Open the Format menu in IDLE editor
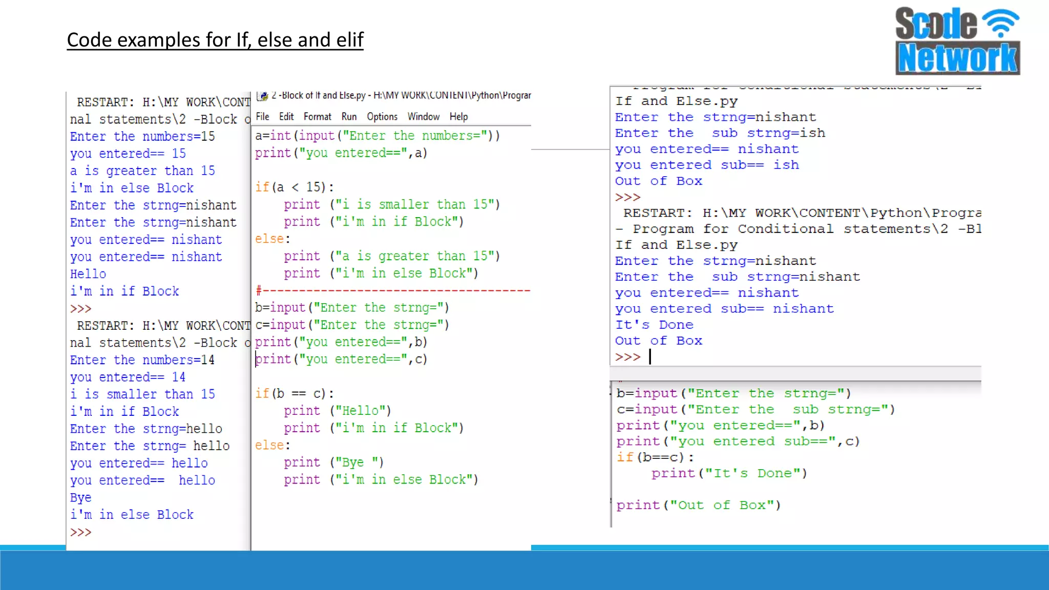1049x590 pixels. (x=318, y=117)
